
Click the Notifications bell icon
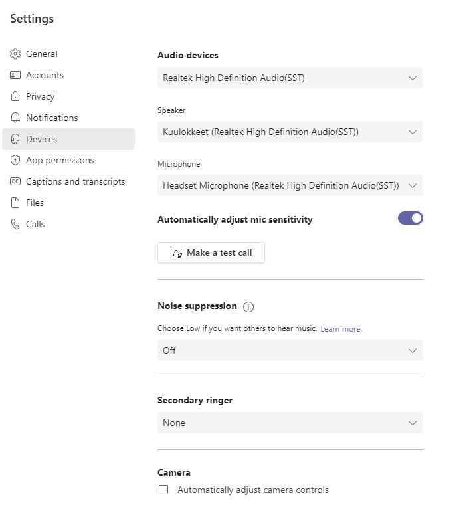click(x=15, y=118)
